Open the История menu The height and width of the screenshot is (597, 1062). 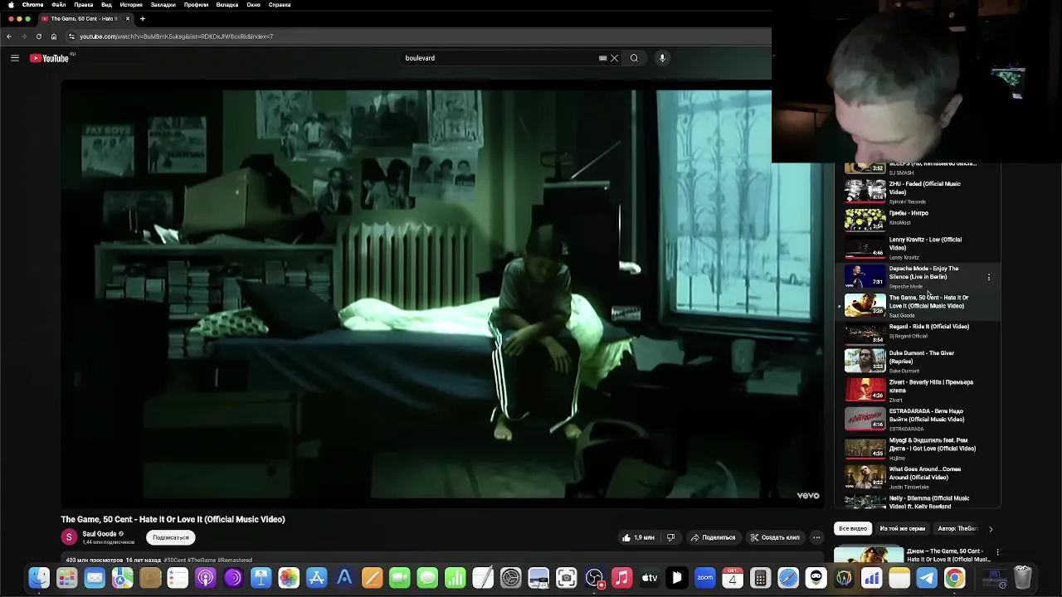[x=131, y=4]
